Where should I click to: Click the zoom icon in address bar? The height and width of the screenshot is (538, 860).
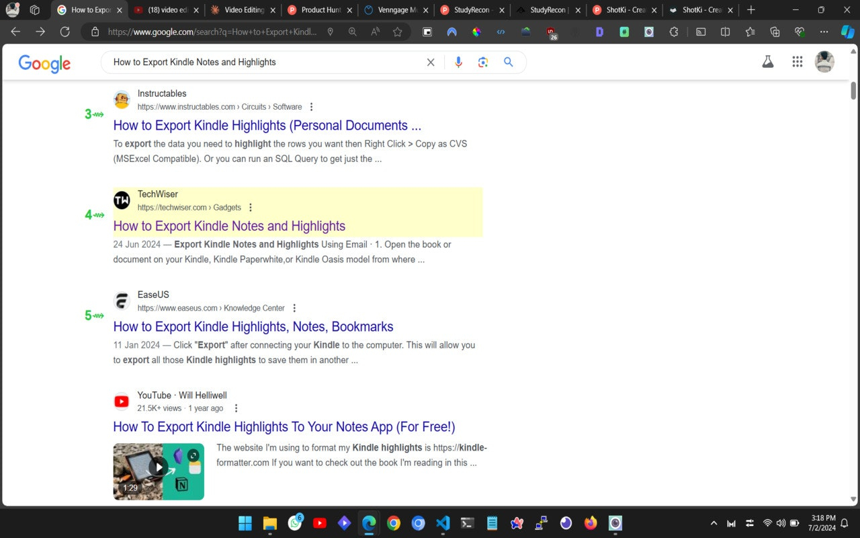[x=353, y=32]
